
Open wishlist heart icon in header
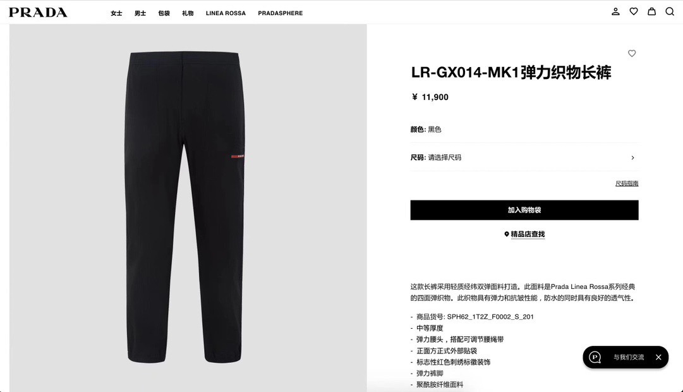(x=634, y=12)
